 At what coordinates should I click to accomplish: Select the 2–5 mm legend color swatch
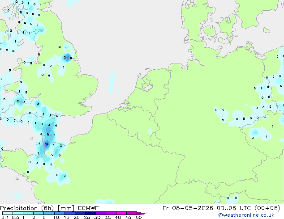click(x=39, y=213)
